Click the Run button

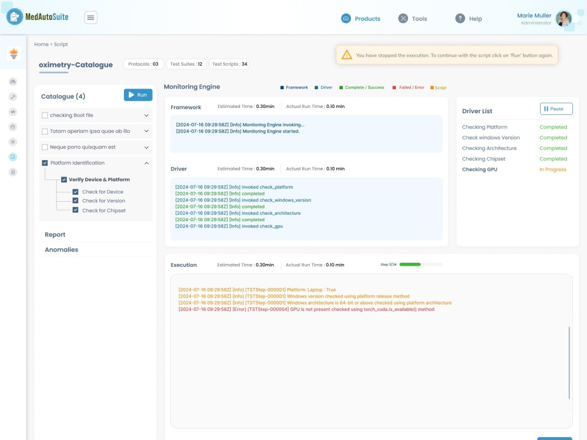click(138, 95)
